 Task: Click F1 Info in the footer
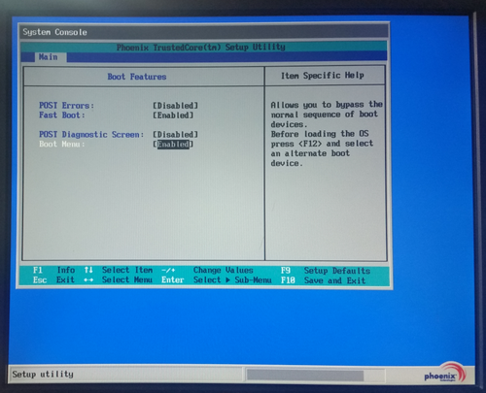coord(53,270)
